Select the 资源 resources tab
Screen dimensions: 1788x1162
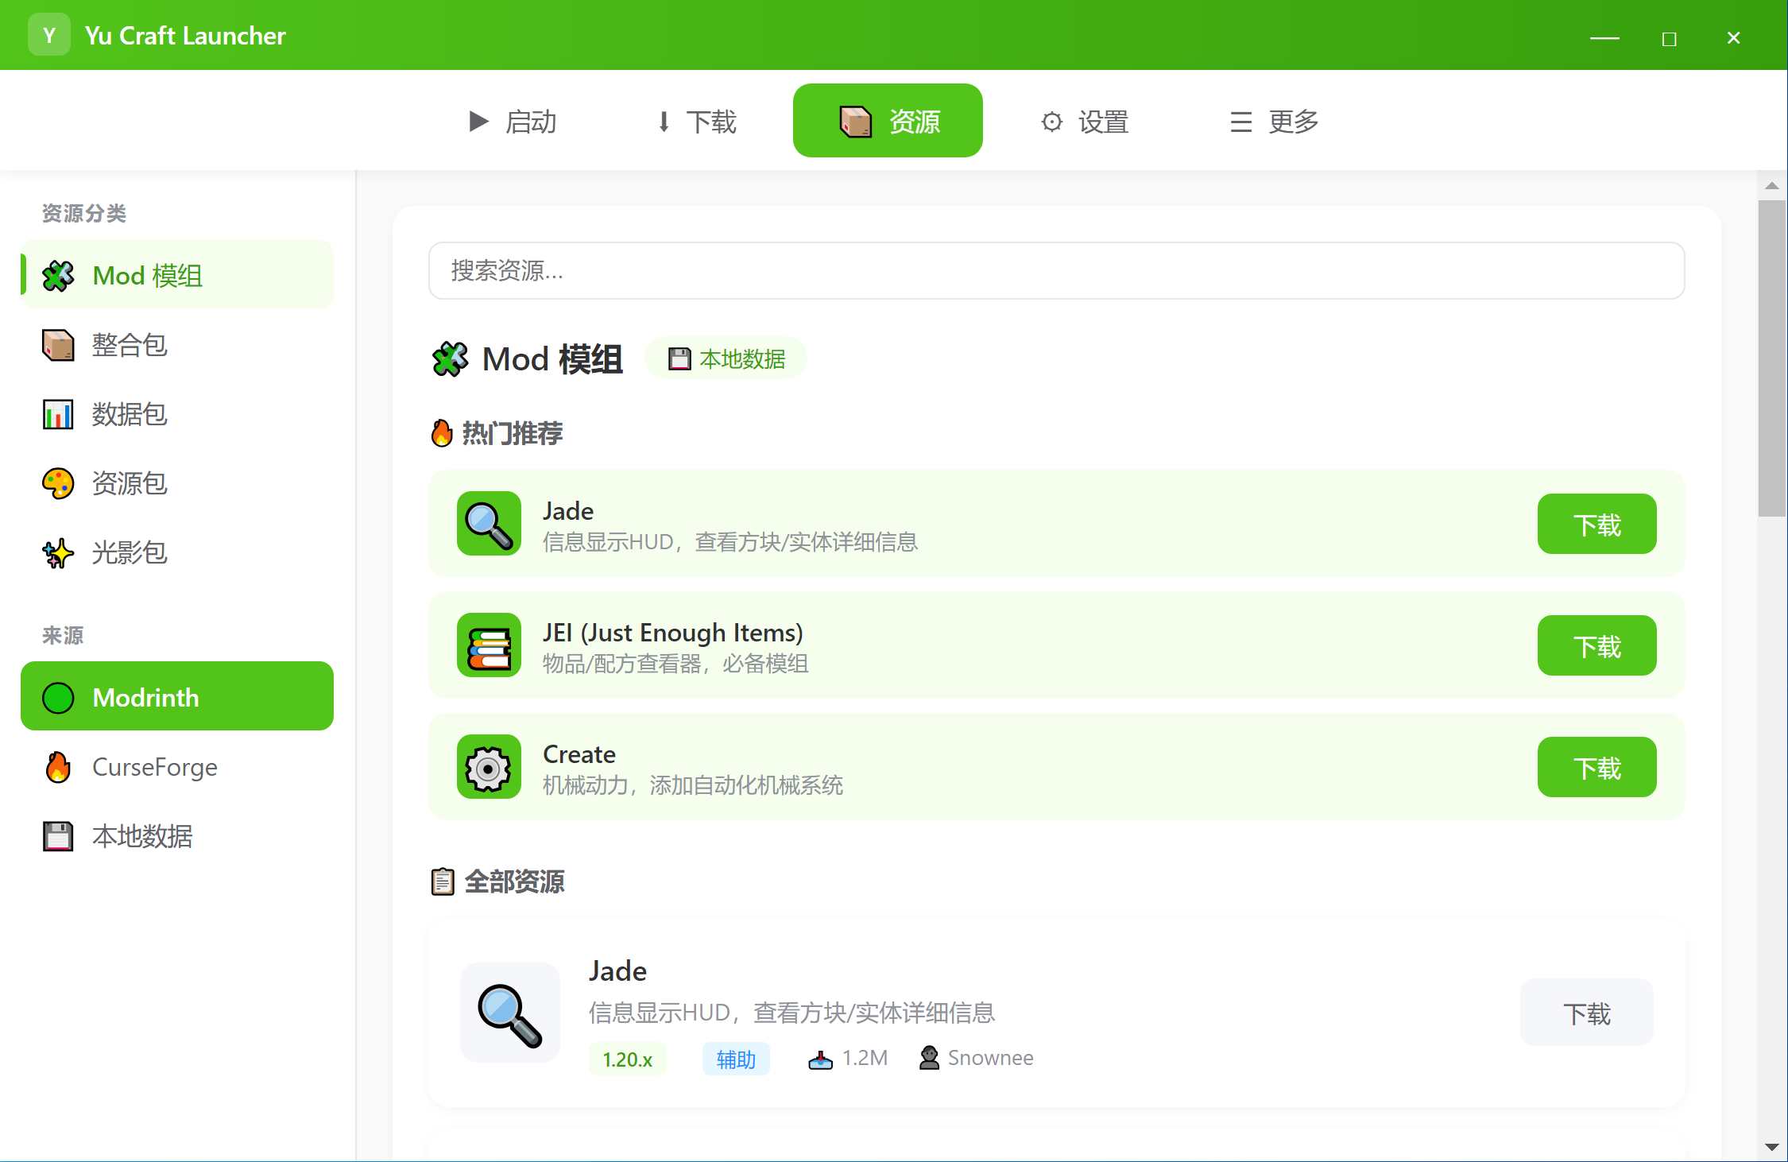888,121
